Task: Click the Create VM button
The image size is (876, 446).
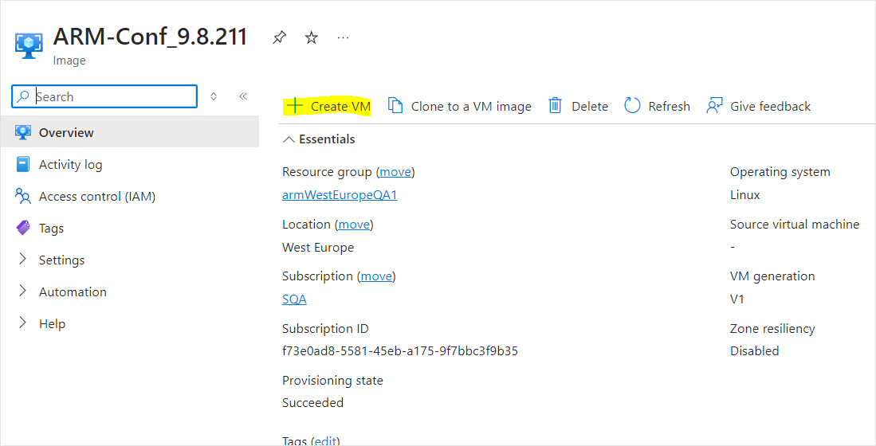Action: click(x=328, y=106)
